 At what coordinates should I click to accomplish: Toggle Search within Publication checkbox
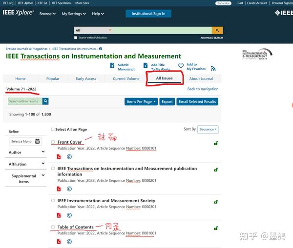pyautogui.click(x=76, y=38)
